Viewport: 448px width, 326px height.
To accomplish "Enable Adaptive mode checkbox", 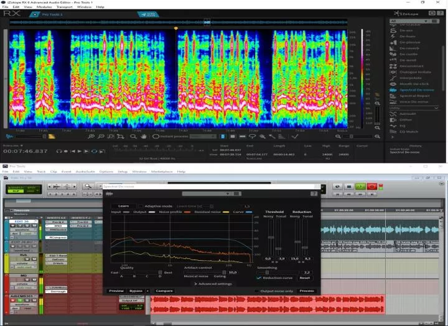I will 141,206.
